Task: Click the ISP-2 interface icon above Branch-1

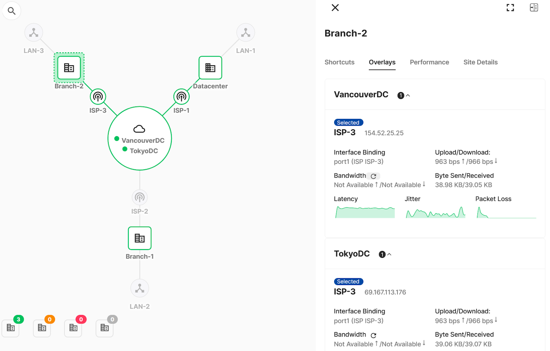Action: pyautogui.click(x=139, y=197)
